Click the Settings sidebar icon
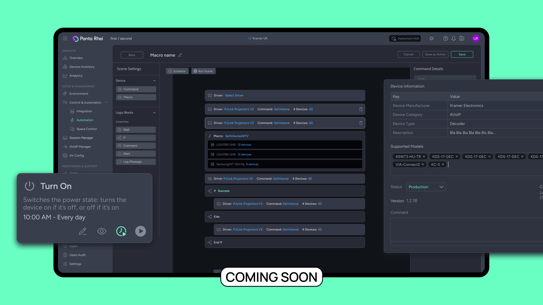 pos(65,264)
